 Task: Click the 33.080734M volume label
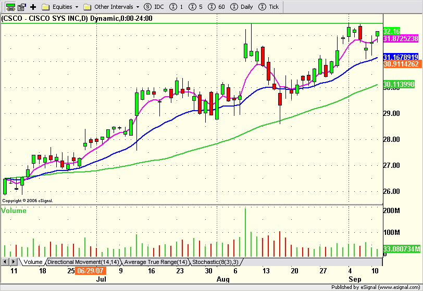click(402, 249)
